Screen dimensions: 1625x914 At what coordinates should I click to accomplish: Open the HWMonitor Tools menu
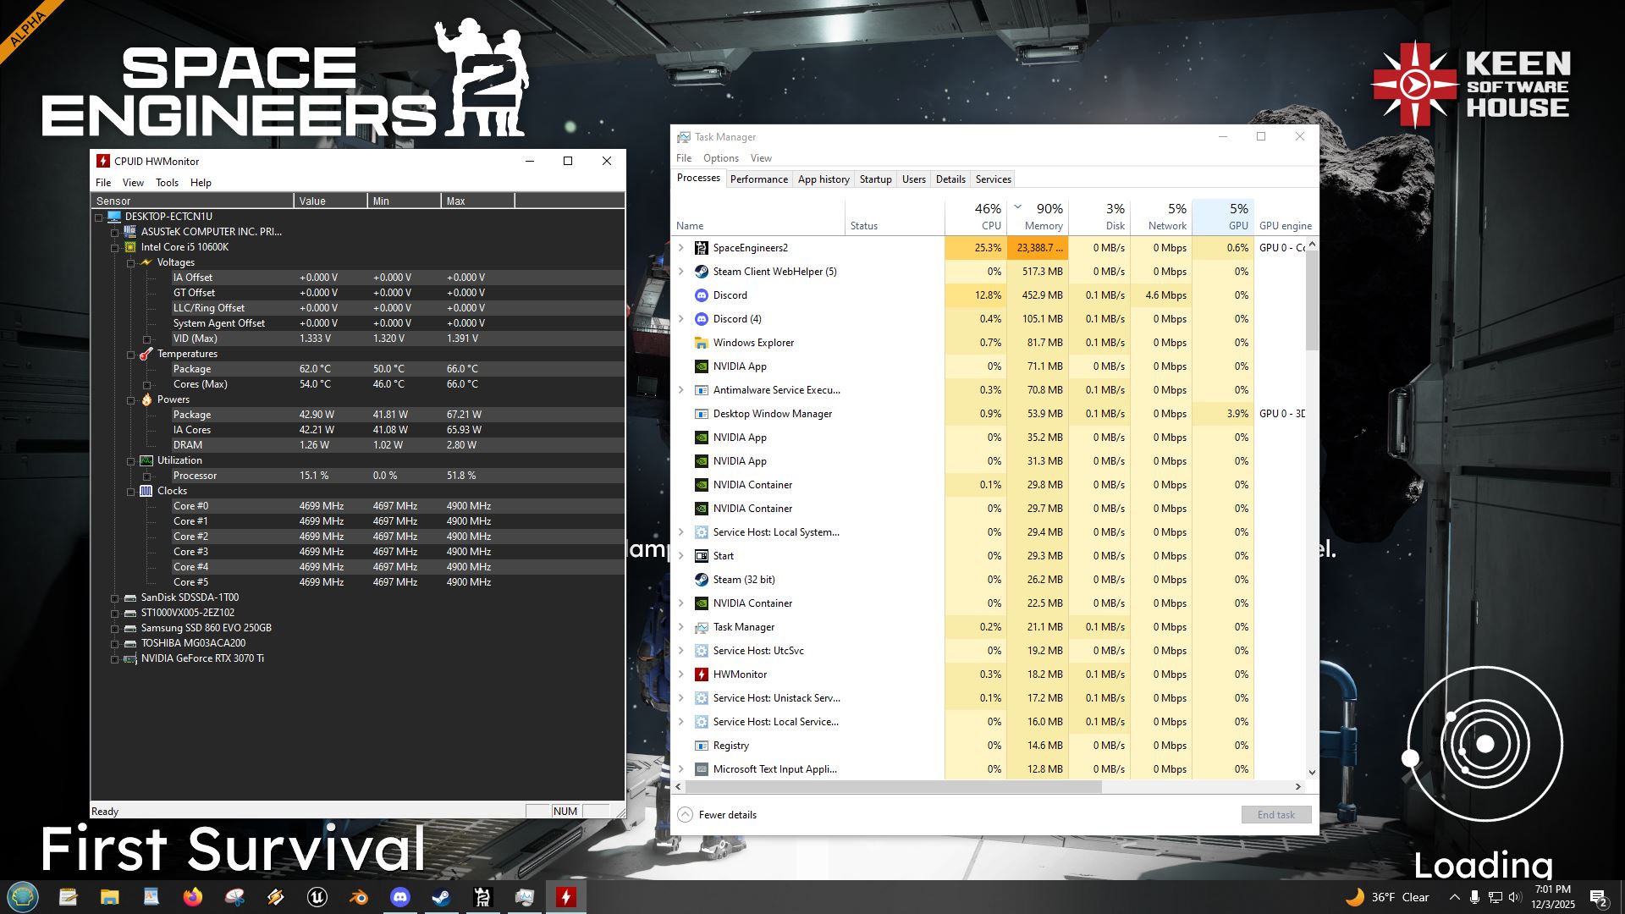tap(167, 183)
